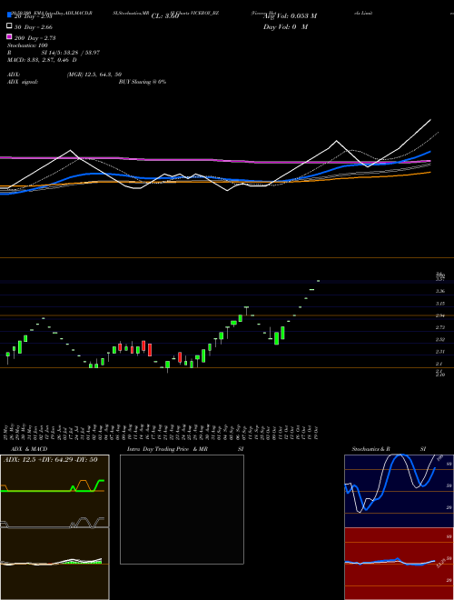Click the 3.15 price axis label
This screenshot has height=600, width=454.
point(440,304)
